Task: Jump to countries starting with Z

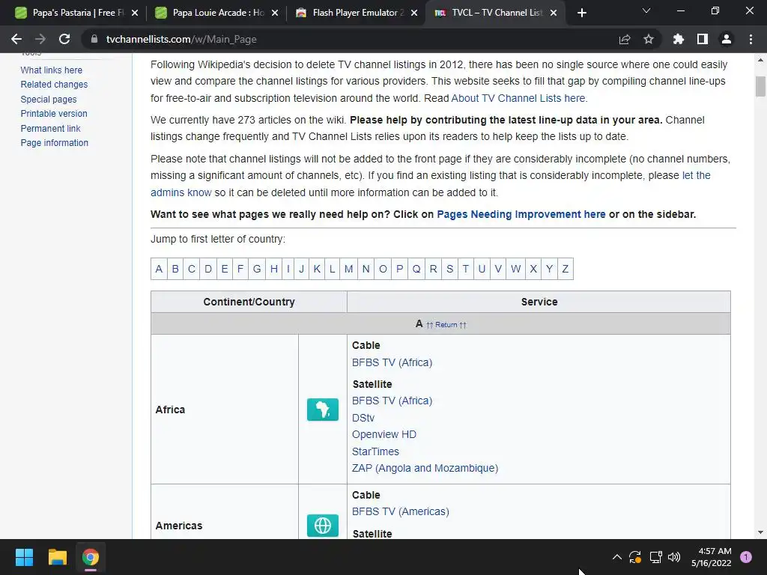Action: click(x=565, y=269)
